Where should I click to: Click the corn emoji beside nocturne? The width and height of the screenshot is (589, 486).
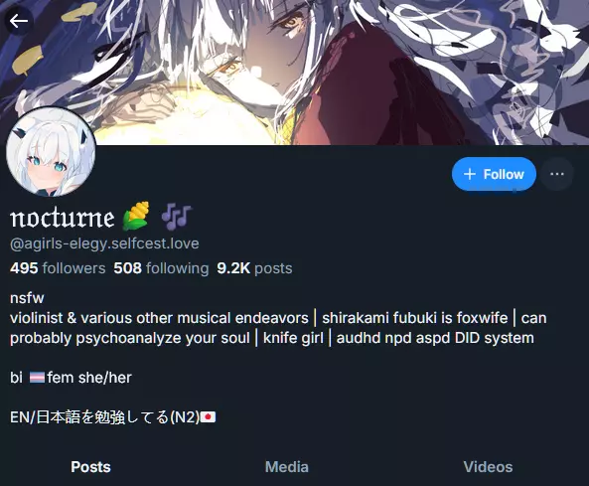(x=136, y=216)
